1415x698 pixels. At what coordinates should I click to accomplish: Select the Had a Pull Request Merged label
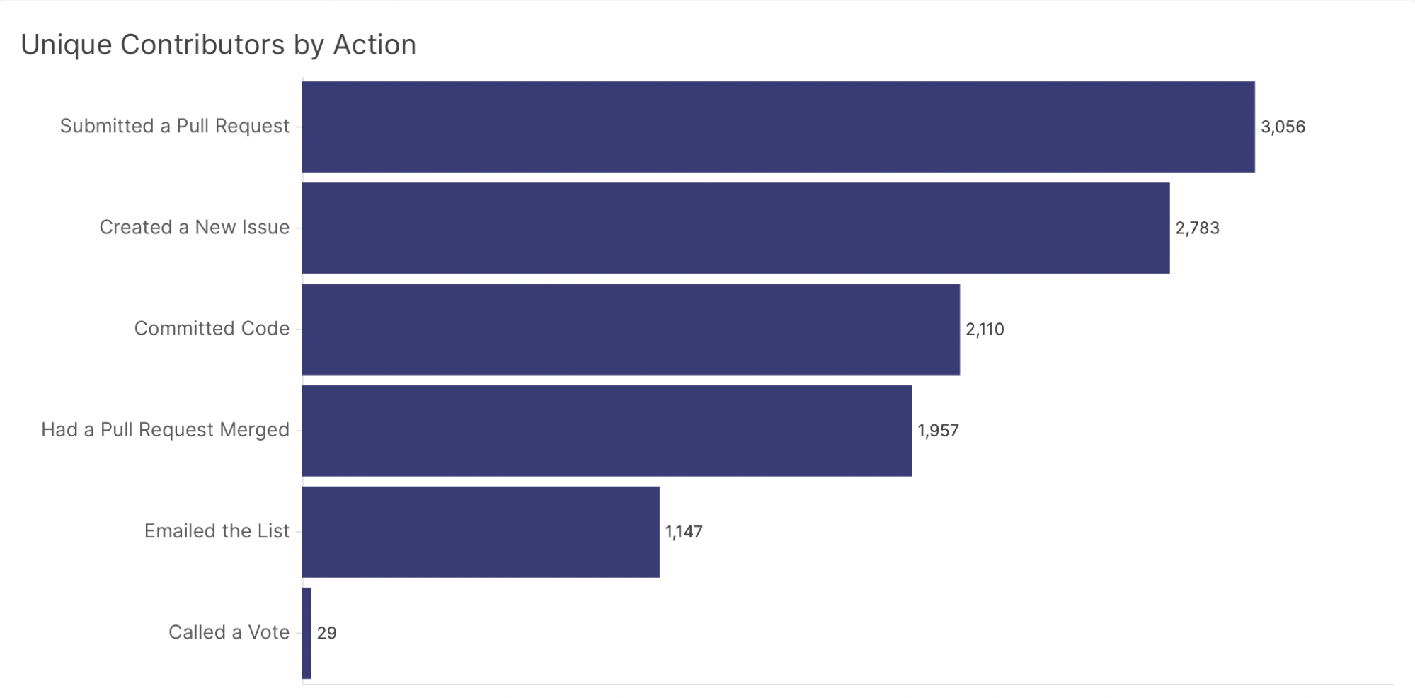click(165, 429)
